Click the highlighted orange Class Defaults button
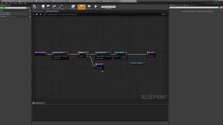The width and height of the screenshot is (223, 125). [x=82, y=7]
